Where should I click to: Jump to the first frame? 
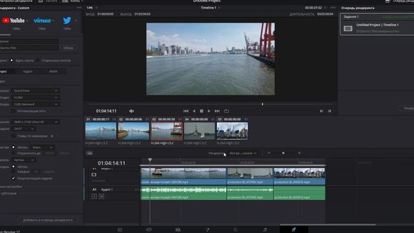pyautogui.click(x=186, y=111)
